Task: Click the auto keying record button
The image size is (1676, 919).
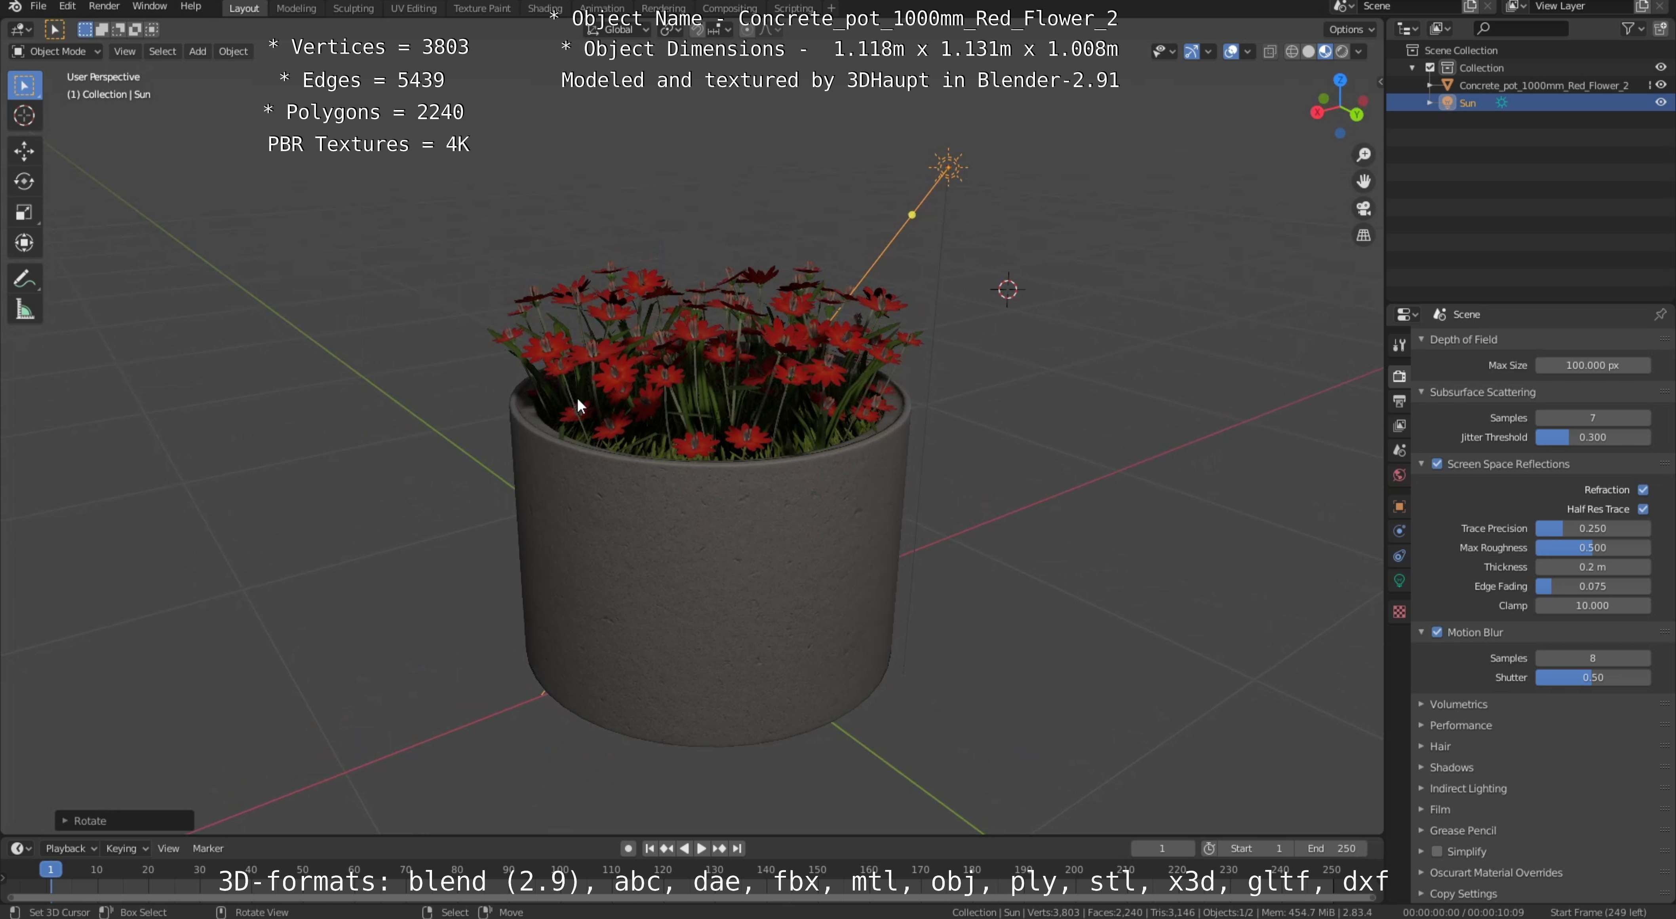Action: (628, 849)
